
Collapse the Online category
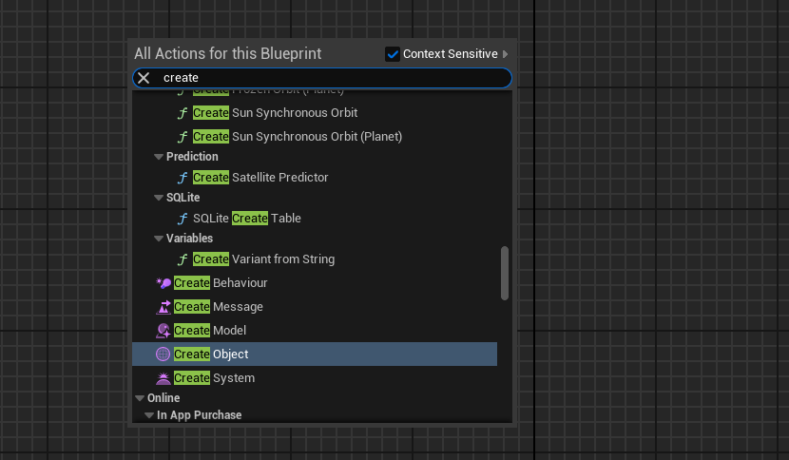point(140,398)
